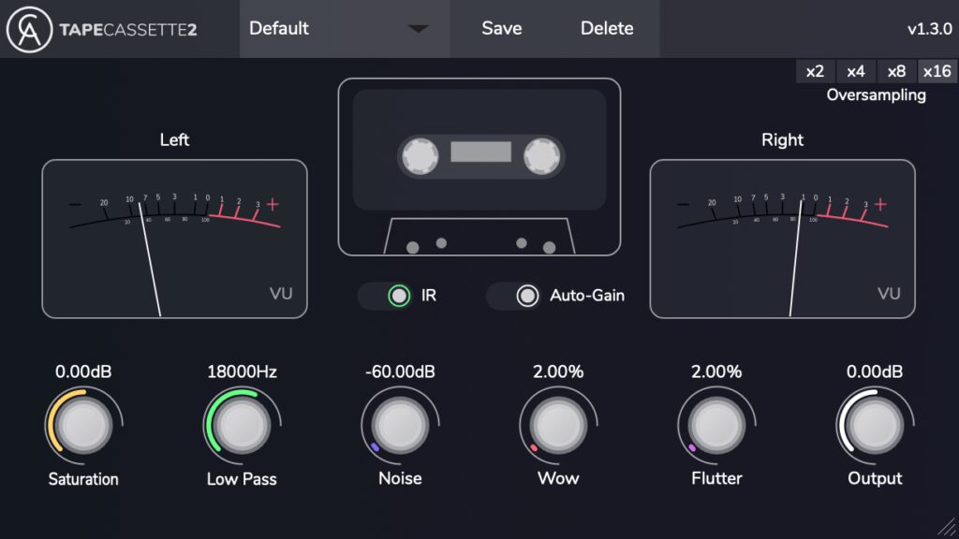Select x16 oversampling
The width and height of the screenshot is (959, 539).
pyautogui.click(x=937, y=71)
